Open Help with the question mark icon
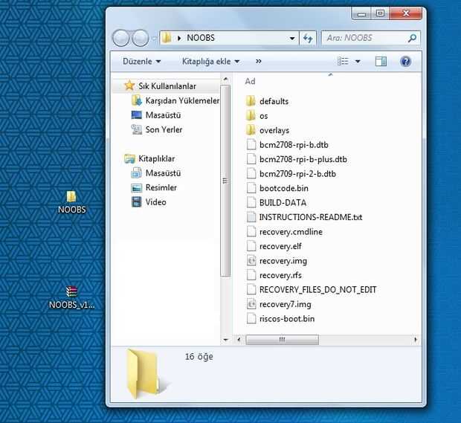 [405, 62]
